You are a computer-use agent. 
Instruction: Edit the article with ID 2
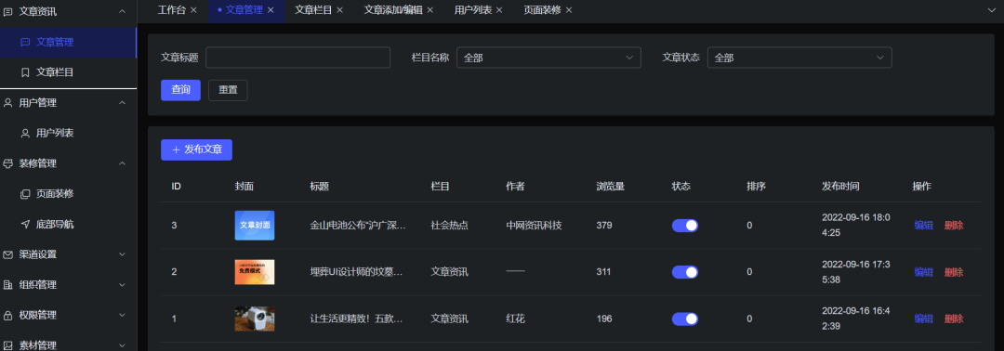tap(923, 272)
